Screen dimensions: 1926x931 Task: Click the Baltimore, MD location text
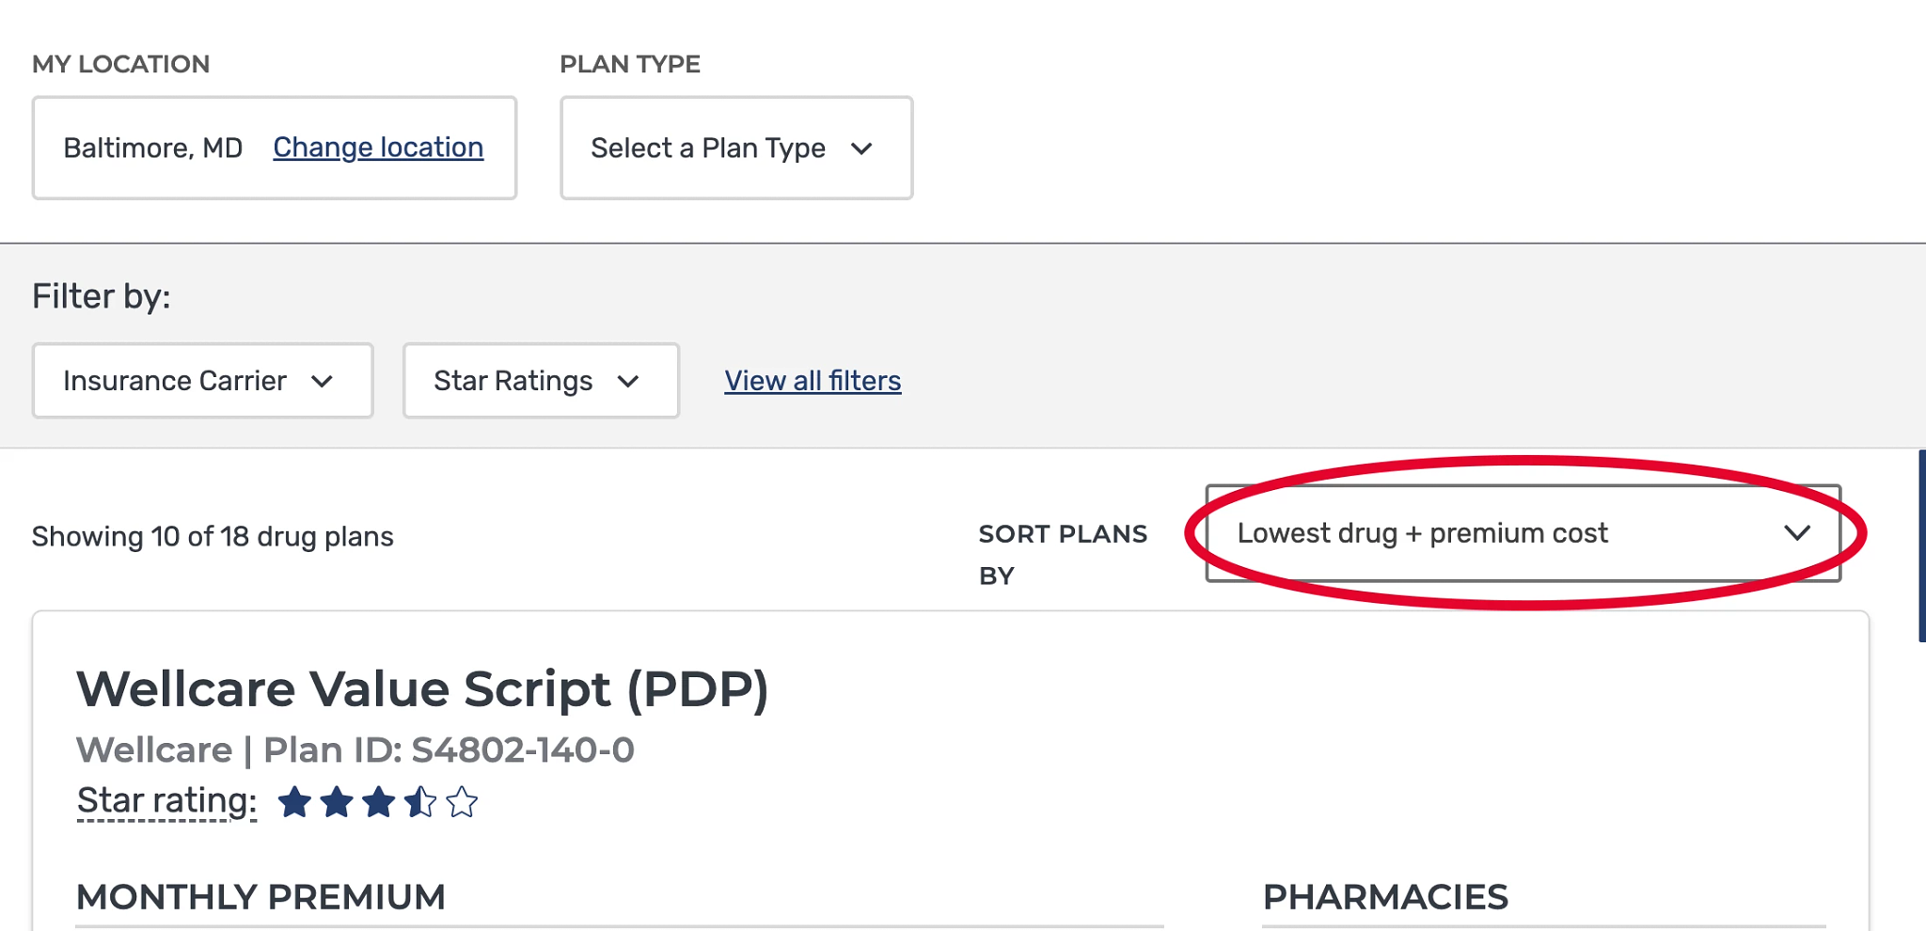pos(152,149)
